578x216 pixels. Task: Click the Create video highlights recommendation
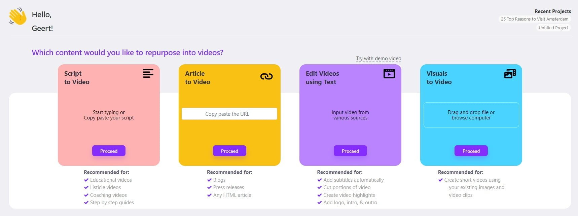[346, 195]
